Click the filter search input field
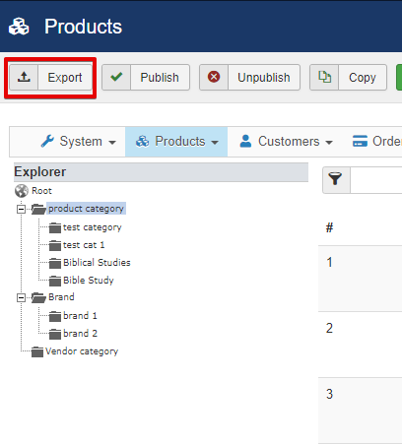The image size is (402, 444). tap(376, 180)
